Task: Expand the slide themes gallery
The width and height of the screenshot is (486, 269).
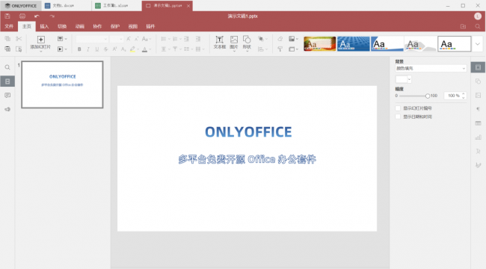Action: (478, 43)
